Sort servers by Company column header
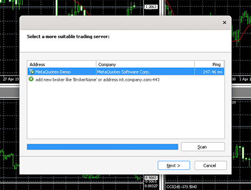This screenshot has height=190, width=251. (x=145, y=64)
